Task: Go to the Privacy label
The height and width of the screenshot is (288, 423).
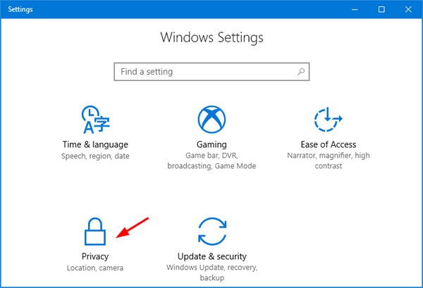Action: [x=95, y=256]
